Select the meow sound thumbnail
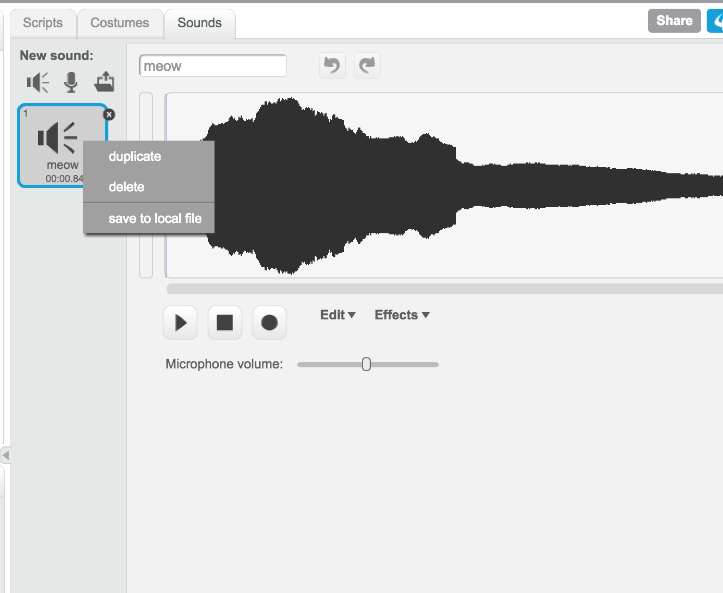The height and width of the screenshot is (593, 723). [52, 137]
